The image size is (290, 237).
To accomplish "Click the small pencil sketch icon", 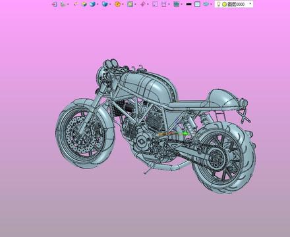I will [x=76, y=4].
